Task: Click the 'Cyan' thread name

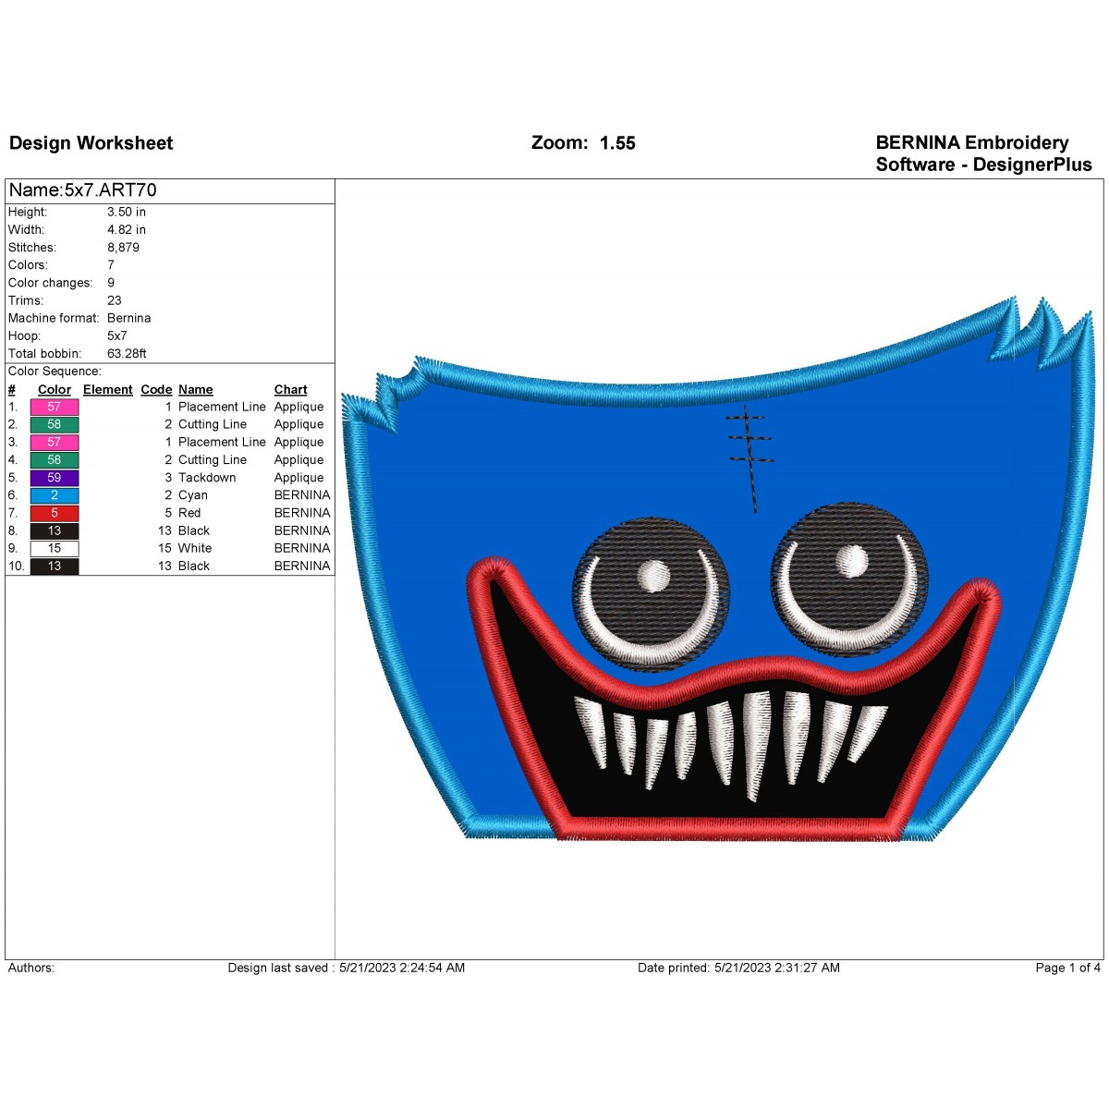Action: (193, 495)
